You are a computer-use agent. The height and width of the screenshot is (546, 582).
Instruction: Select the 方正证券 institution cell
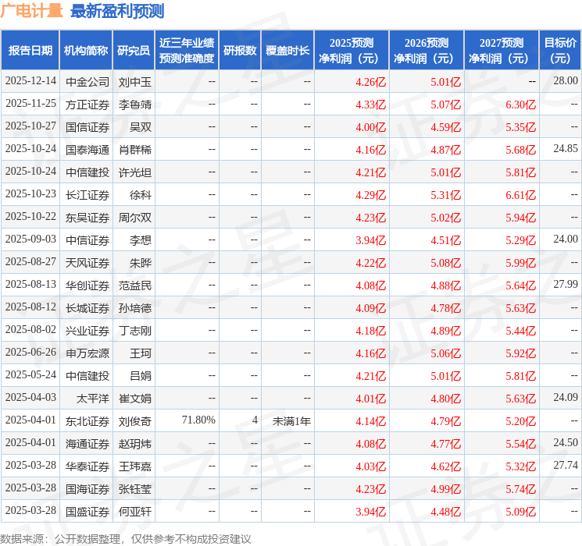(x=87, y=105)
